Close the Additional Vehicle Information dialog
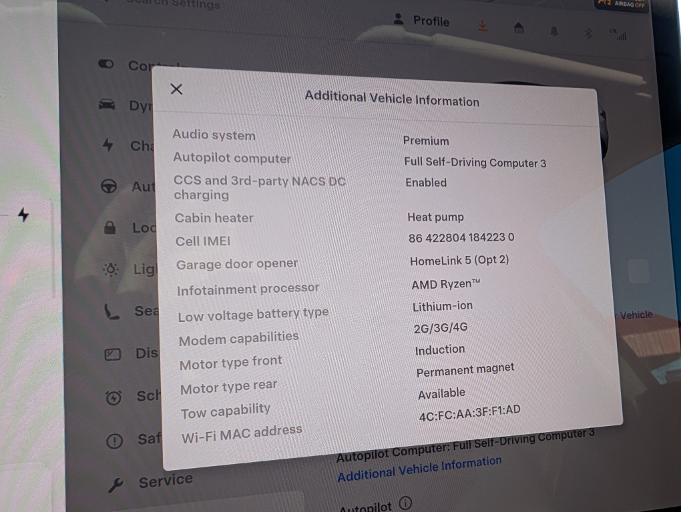Viewport: 681px width, 512px height. 176,89
